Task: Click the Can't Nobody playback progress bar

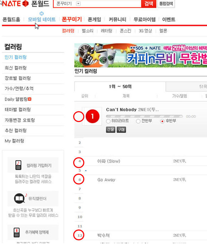Action: coord(145,116)
